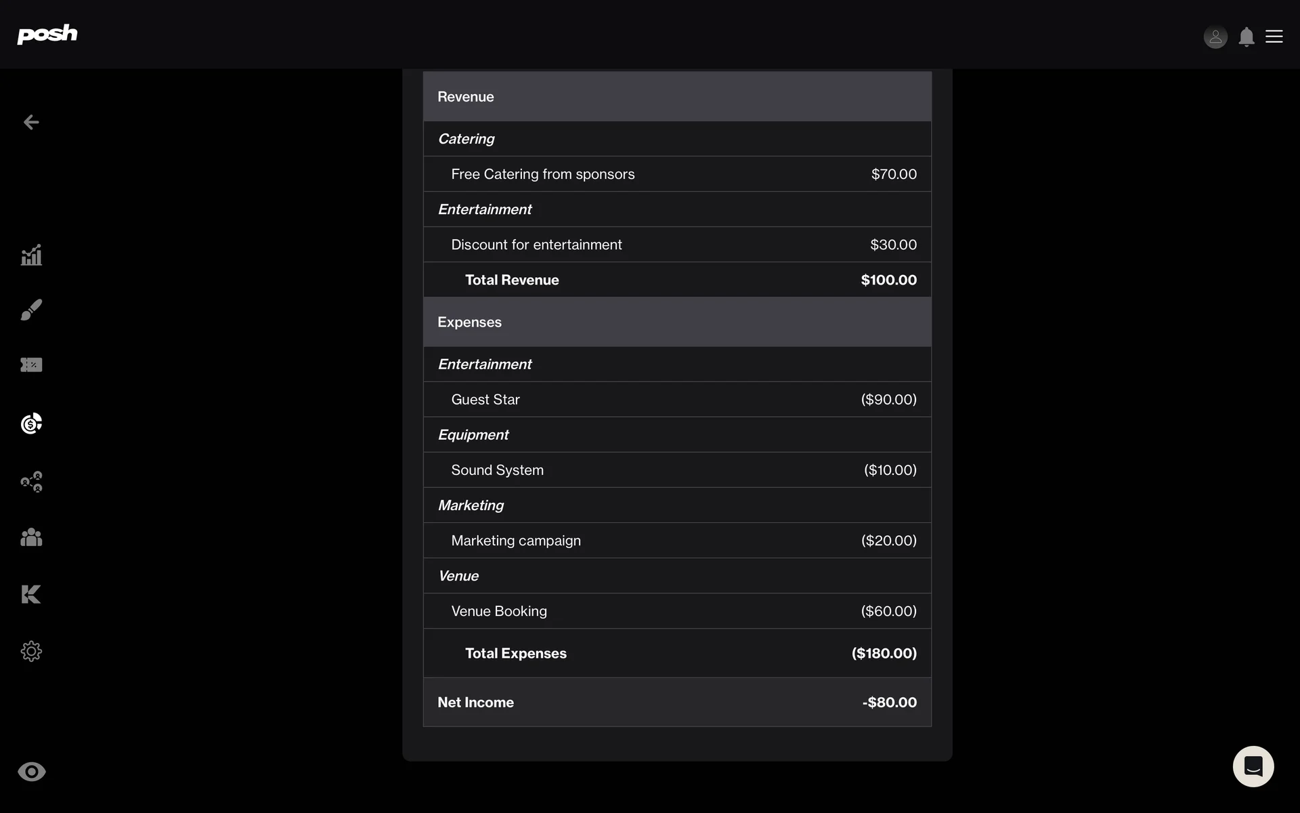
Task: Open the ticket discount icon
Action: click(31, 365)
